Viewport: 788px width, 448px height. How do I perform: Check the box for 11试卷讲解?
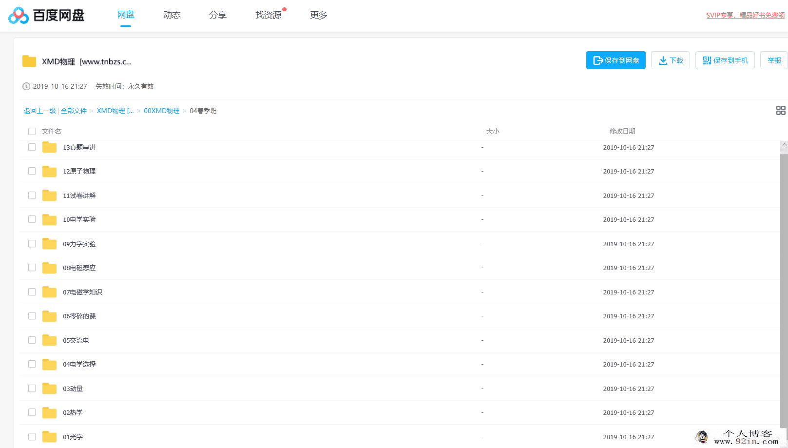point(32,195)
